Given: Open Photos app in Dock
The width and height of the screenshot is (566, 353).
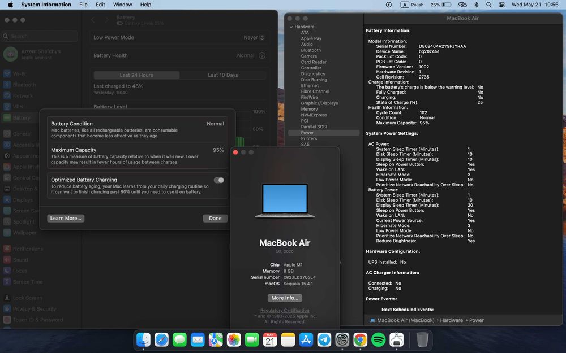Looking at the screenshot, I should tap(234, 339).
